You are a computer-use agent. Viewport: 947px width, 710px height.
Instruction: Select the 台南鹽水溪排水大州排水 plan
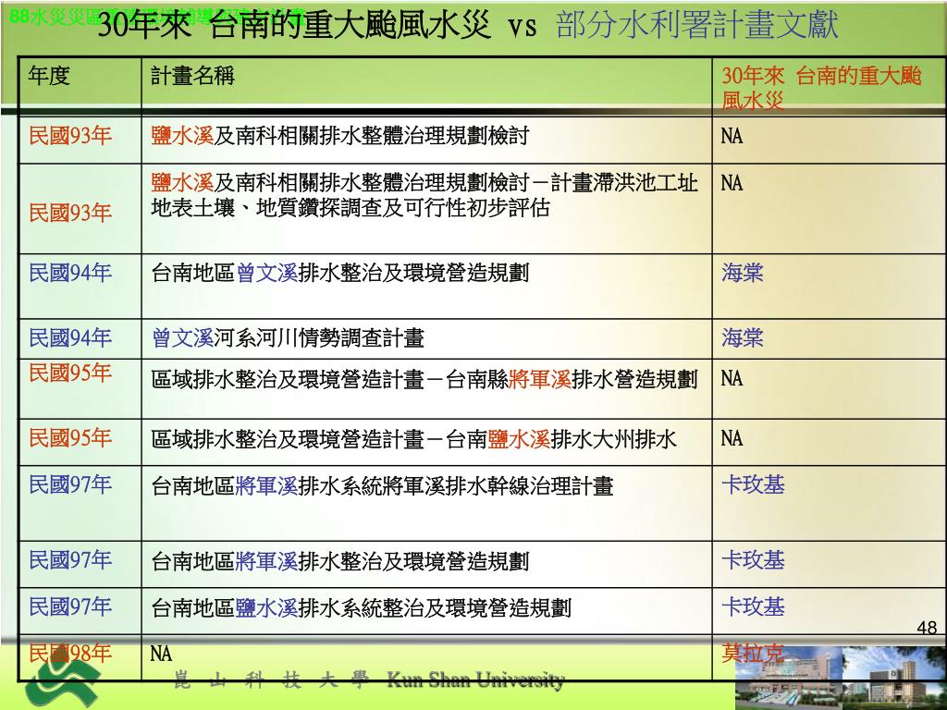pos(413,439)
